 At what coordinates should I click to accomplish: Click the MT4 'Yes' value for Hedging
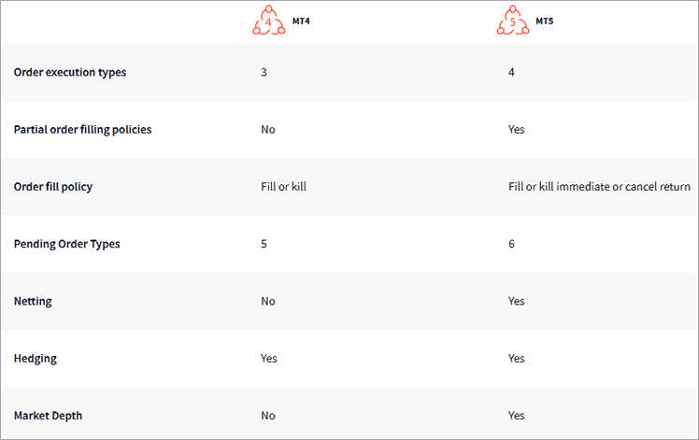(x=269, y=358)
